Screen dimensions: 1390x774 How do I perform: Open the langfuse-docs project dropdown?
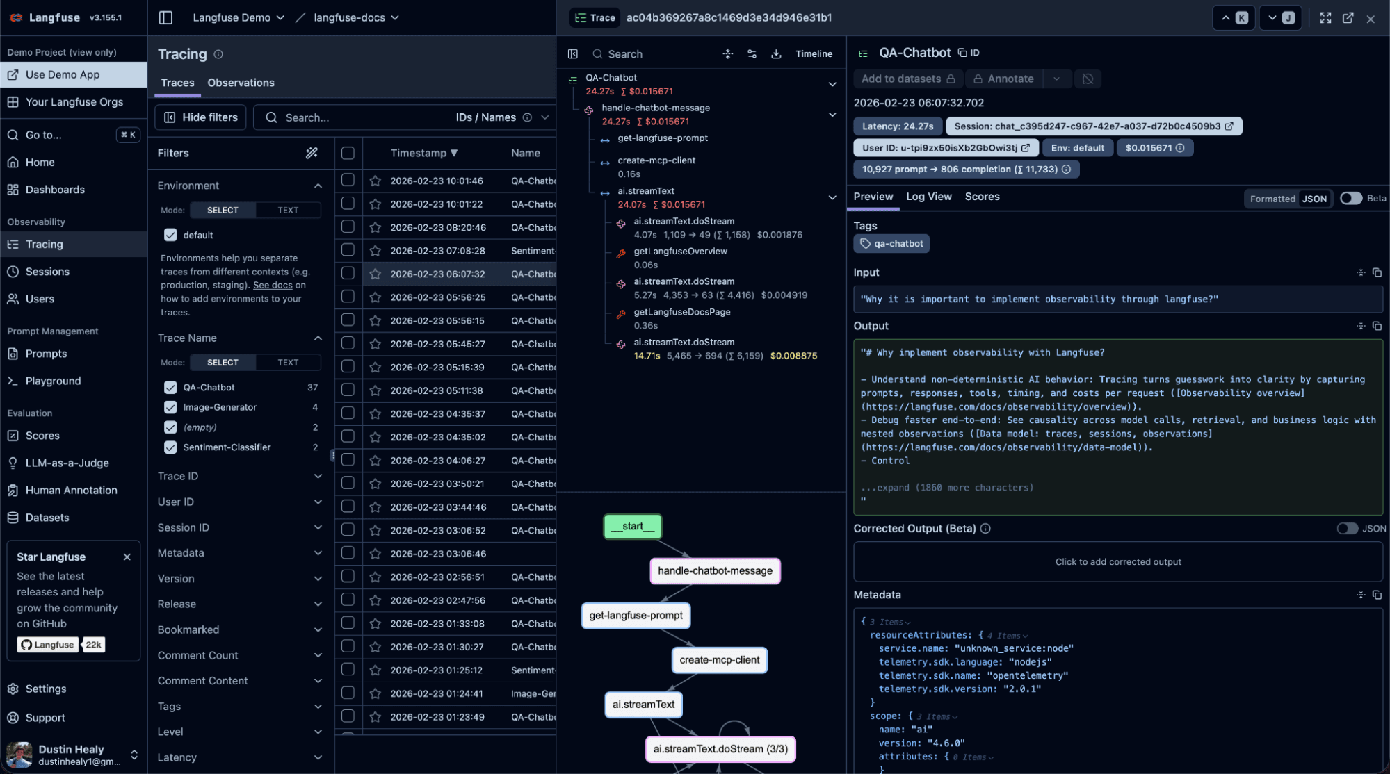356,17
